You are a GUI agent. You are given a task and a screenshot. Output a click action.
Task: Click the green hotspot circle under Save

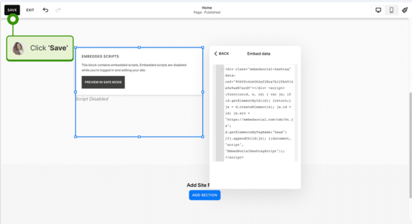point(12,20)
